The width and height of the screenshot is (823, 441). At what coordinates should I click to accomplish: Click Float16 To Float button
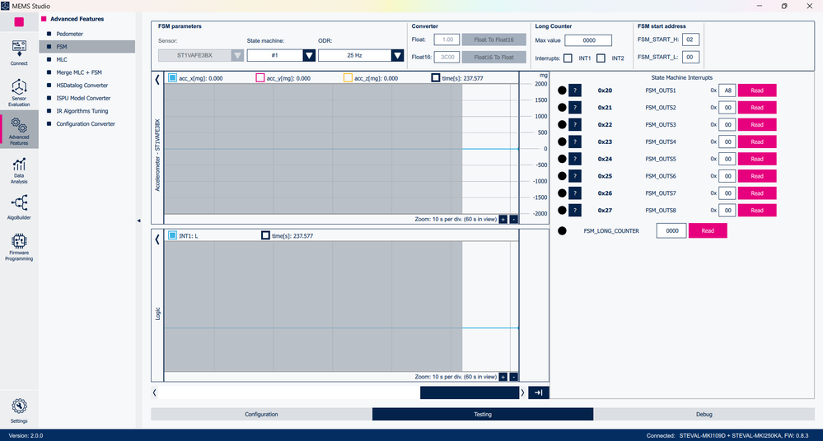point(494,57)
